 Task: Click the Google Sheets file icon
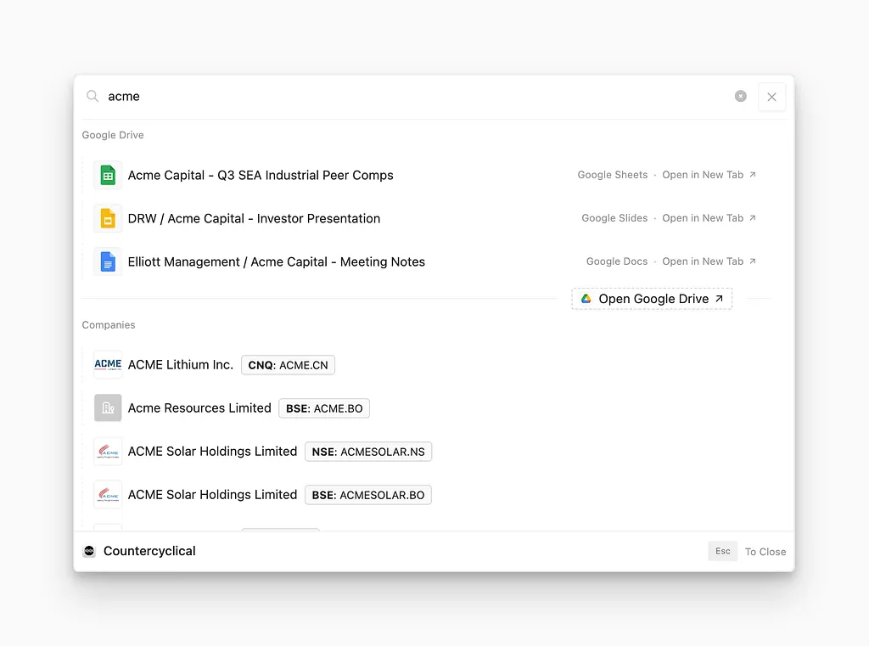click(108, 175)
